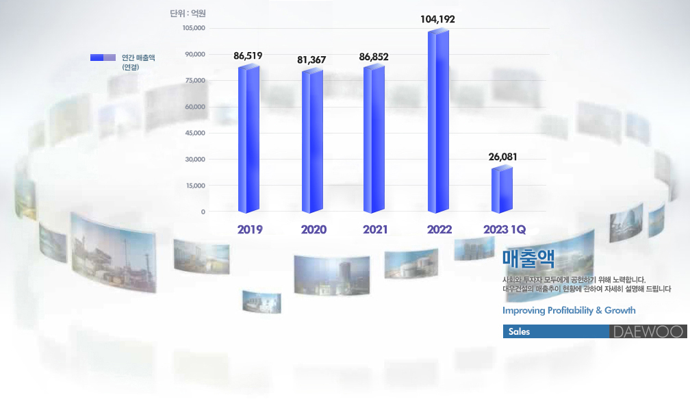Click the y-axis value 75,000
The width and height of the screenshot is (690, 406).
195,80
